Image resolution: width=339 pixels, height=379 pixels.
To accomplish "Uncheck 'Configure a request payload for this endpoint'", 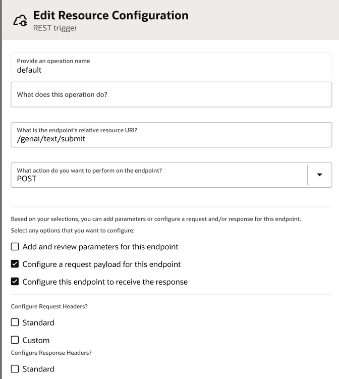I will [15, 264].
